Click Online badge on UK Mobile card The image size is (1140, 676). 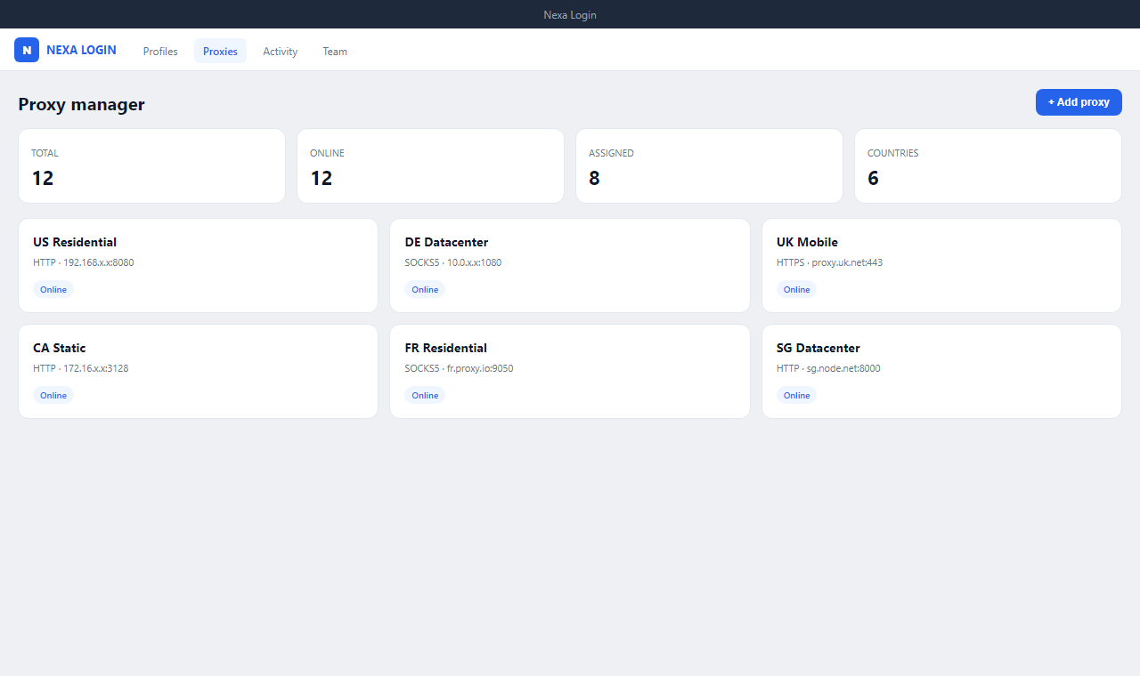796,289
